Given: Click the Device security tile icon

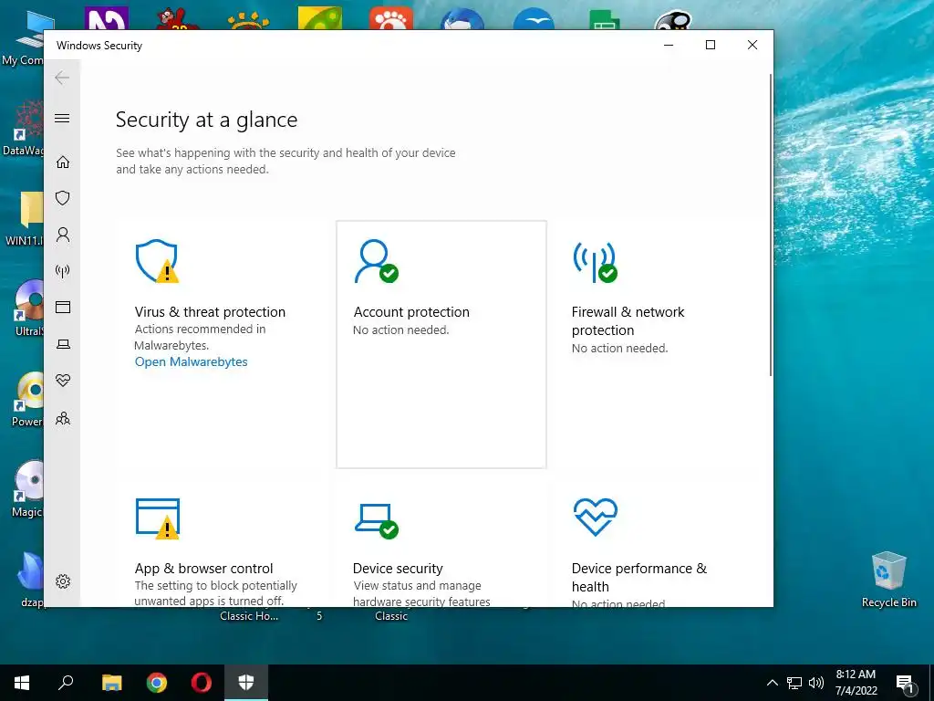Looking at the screenshot, I should click(x=376, y=520).
